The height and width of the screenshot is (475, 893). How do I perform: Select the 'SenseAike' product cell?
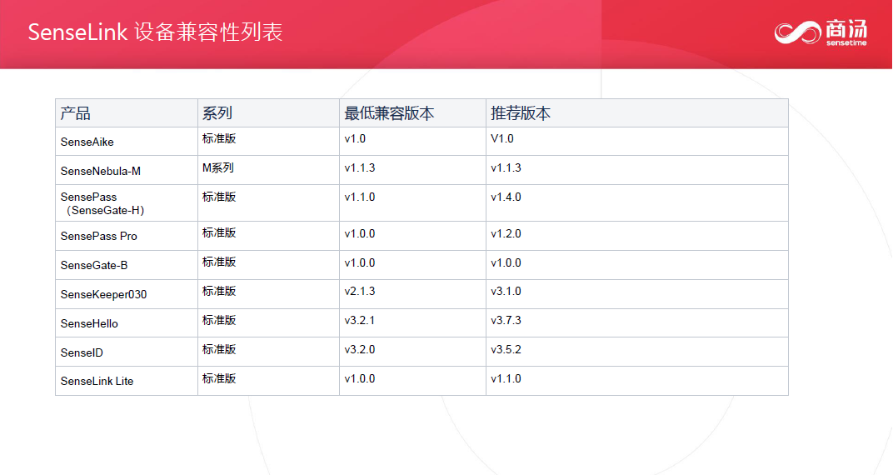[127, 141]
